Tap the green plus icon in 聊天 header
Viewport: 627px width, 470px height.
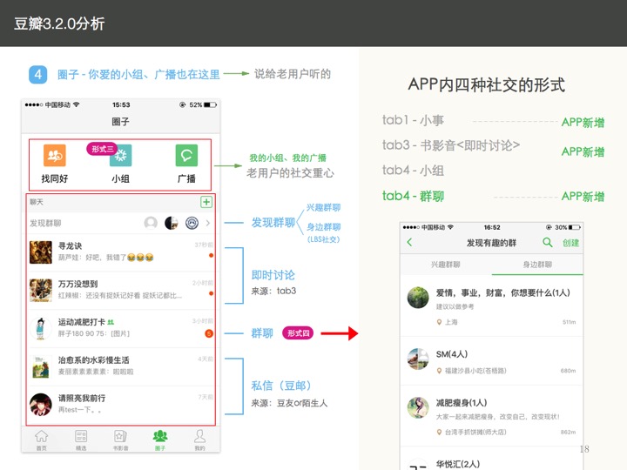(206, 202)
